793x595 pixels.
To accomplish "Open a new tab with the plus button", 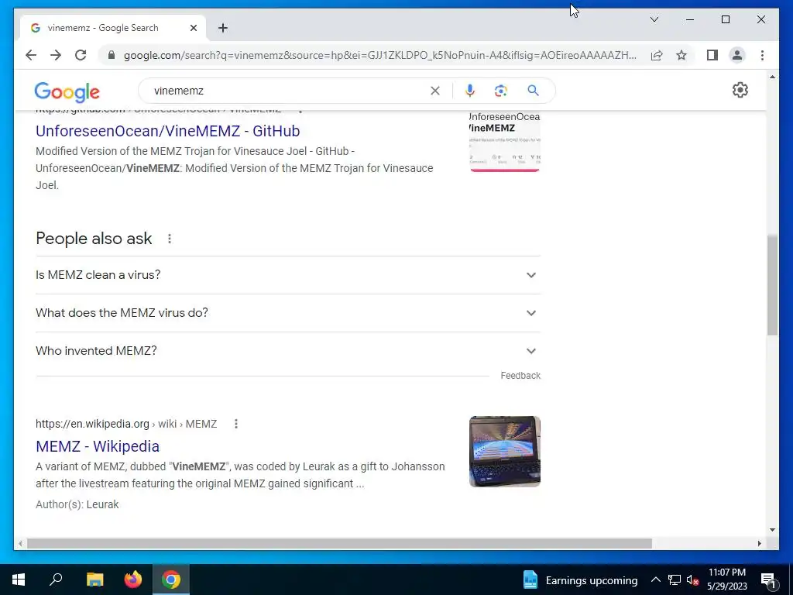I will coord(223,28).
